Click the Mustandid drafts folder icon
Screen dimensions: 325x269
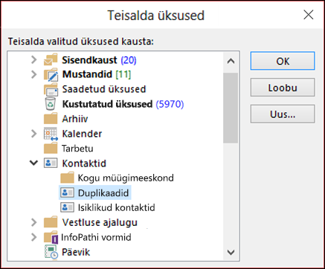[x=51, y=74]
